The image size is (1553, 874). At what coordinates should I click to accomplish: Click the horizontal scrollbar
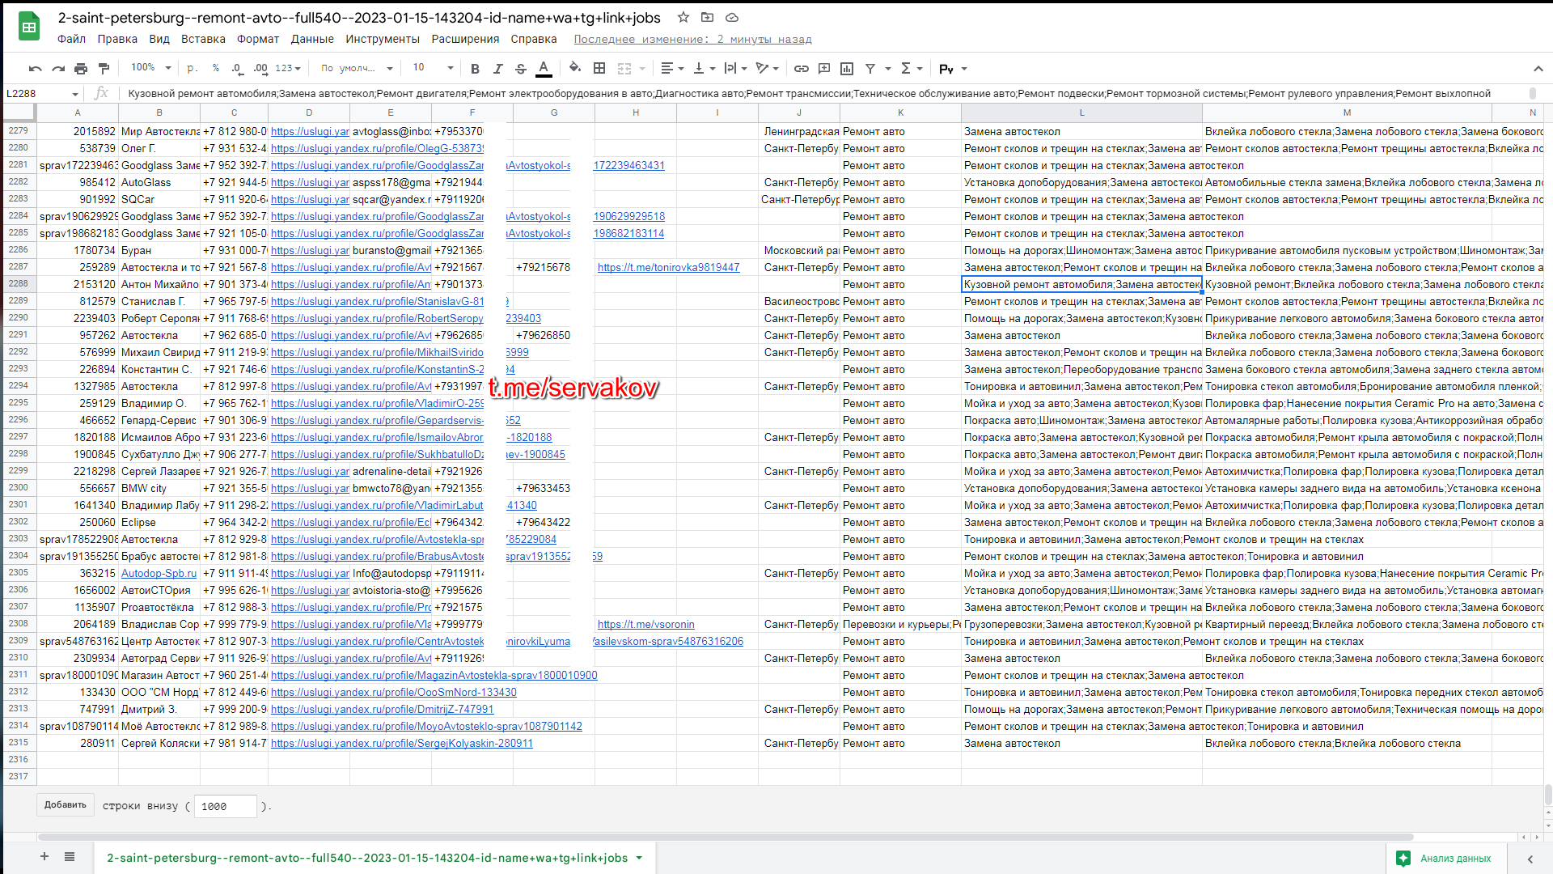pos(726,837)
